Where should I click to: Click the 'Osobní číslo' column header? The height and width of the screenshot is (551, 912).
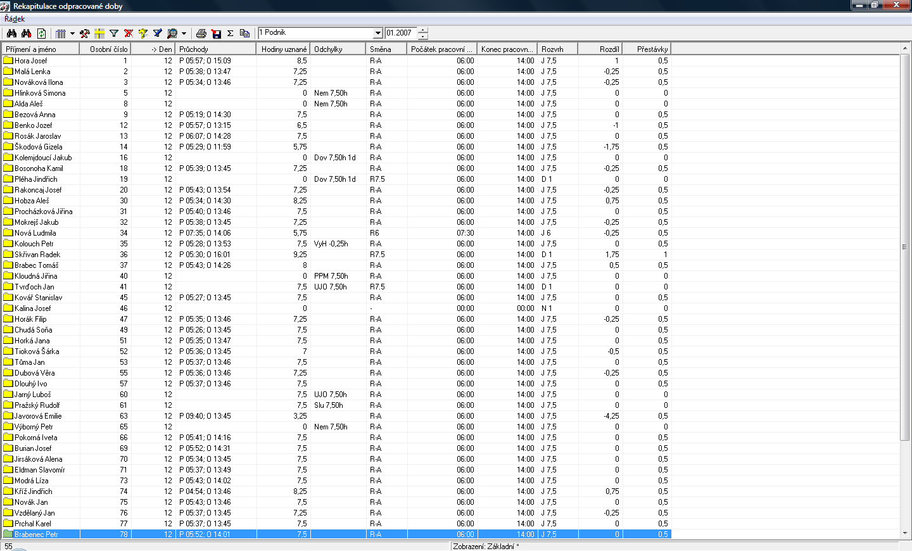click(x=105, y=49)
